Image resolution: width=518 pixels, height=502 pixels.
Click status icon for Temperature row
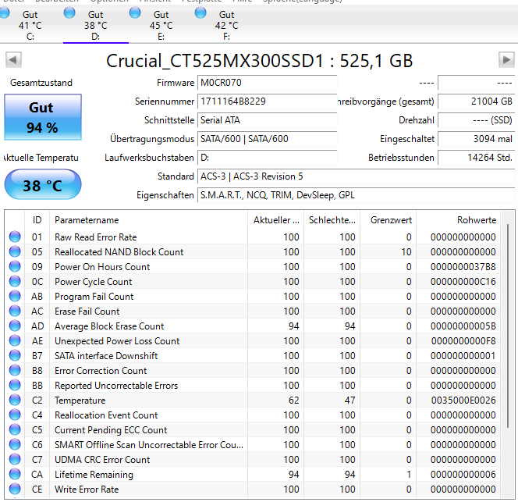[15, 401]
